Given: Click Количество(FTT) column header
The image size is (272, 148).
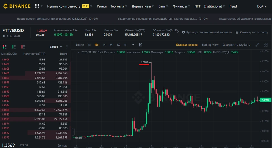Looking at the screenshot, I should (x=34, y=54).
